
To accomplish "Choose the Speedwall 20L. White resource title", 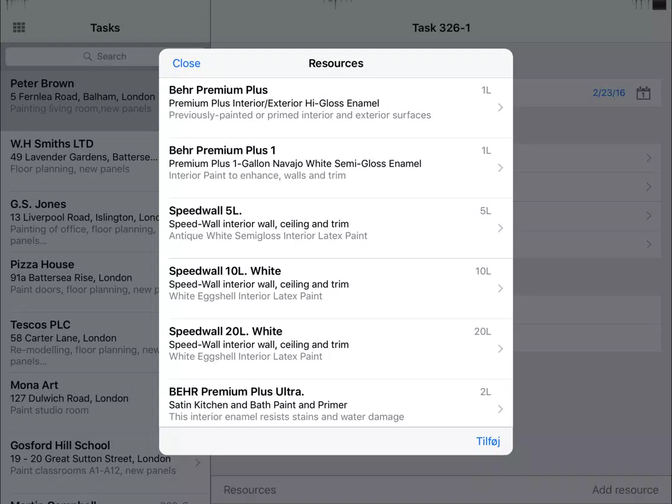I will click(x=225, y=331).
